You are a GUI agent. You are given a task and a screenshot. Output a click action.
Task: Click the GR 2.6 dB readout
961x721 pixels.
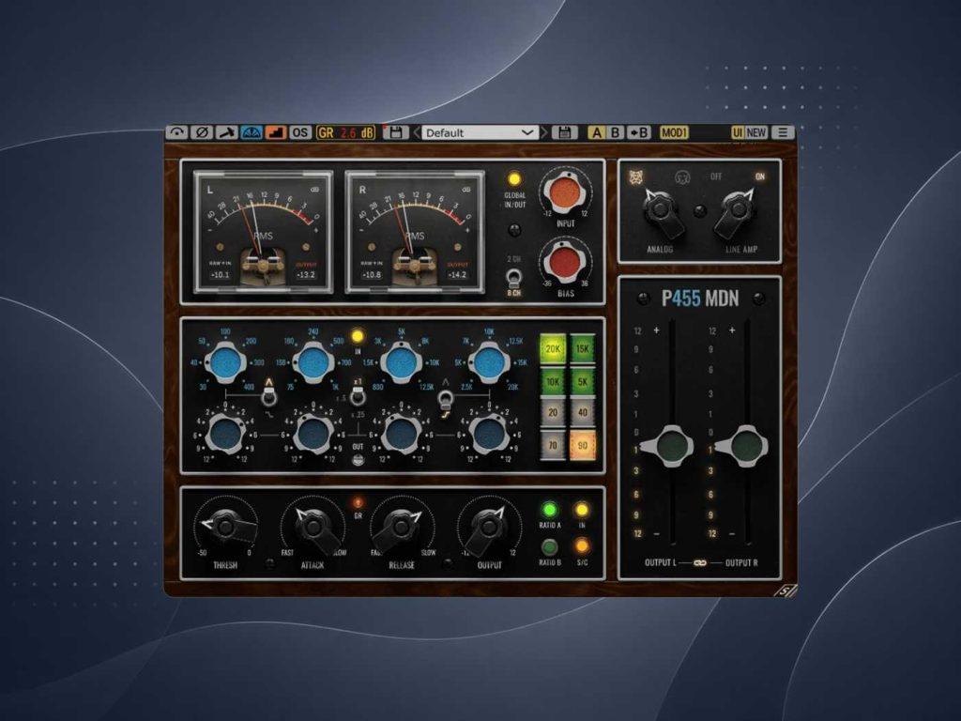[345, 132]
